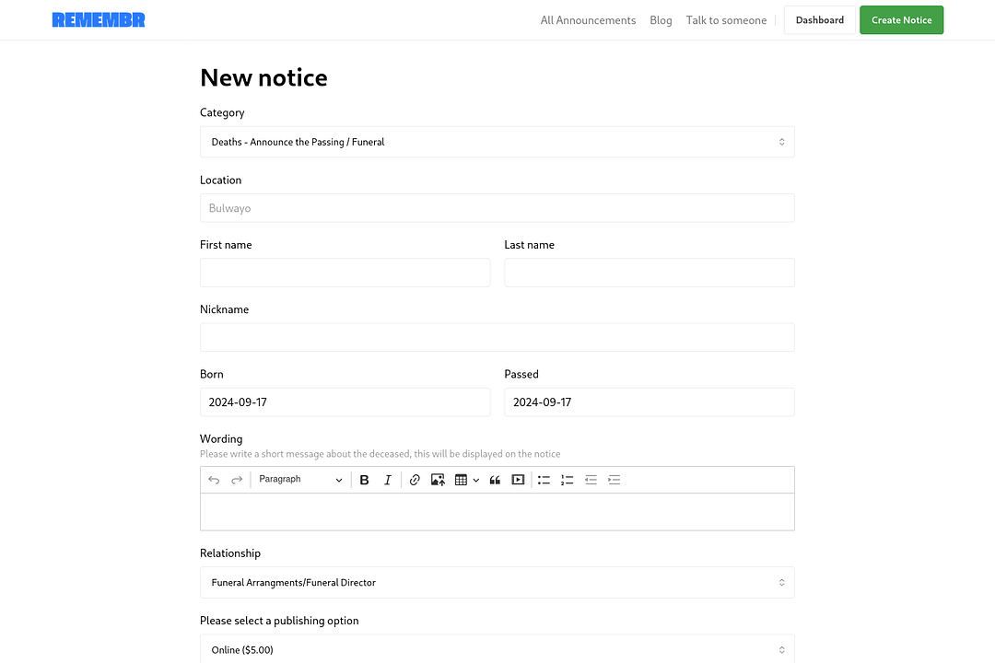
Task: Insert a link using the link icon
Action: tap(415, 480)
